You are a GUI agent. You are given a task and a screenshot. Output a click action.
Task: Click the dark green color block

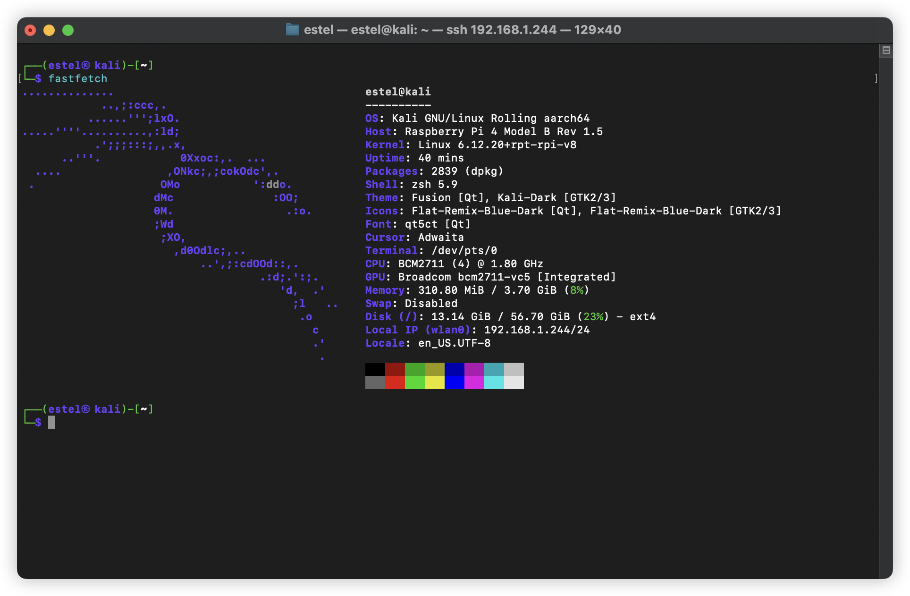(x=414, y=369)
